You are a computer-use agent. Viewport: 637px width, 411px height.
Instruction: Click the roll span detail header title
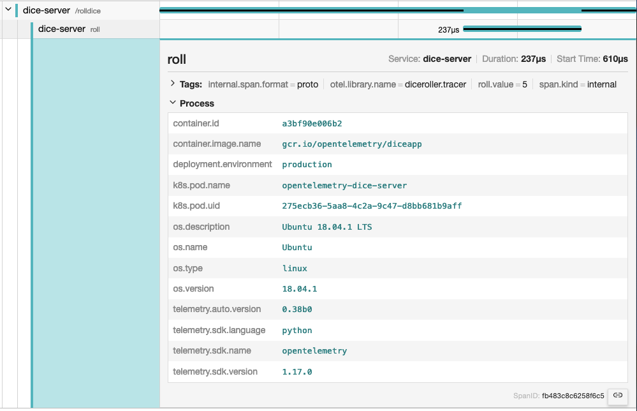177,59
